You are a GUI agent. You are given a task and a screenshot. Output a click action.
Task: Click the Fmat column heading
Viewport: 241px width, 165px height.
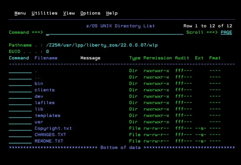click(215, 58)
